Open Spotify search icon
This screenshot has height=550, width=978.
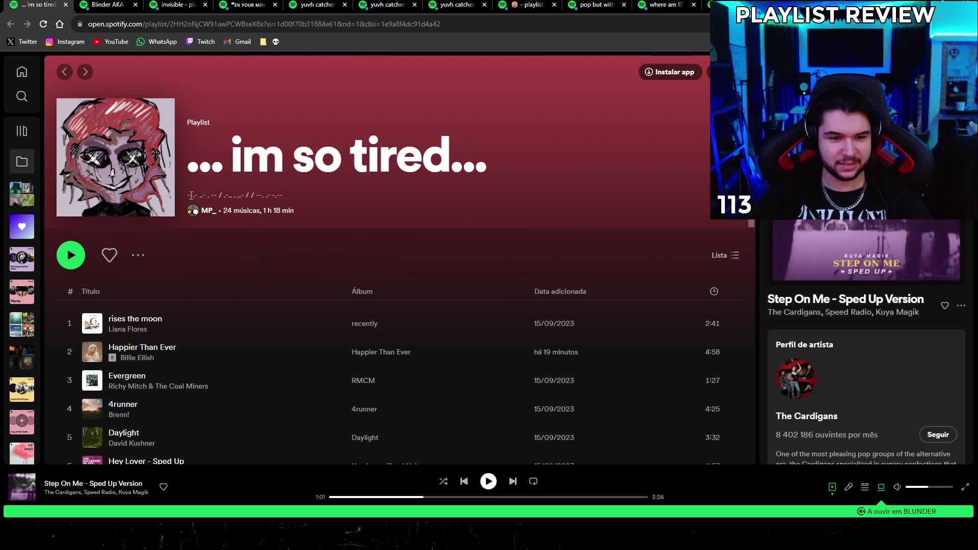(21, 96)
